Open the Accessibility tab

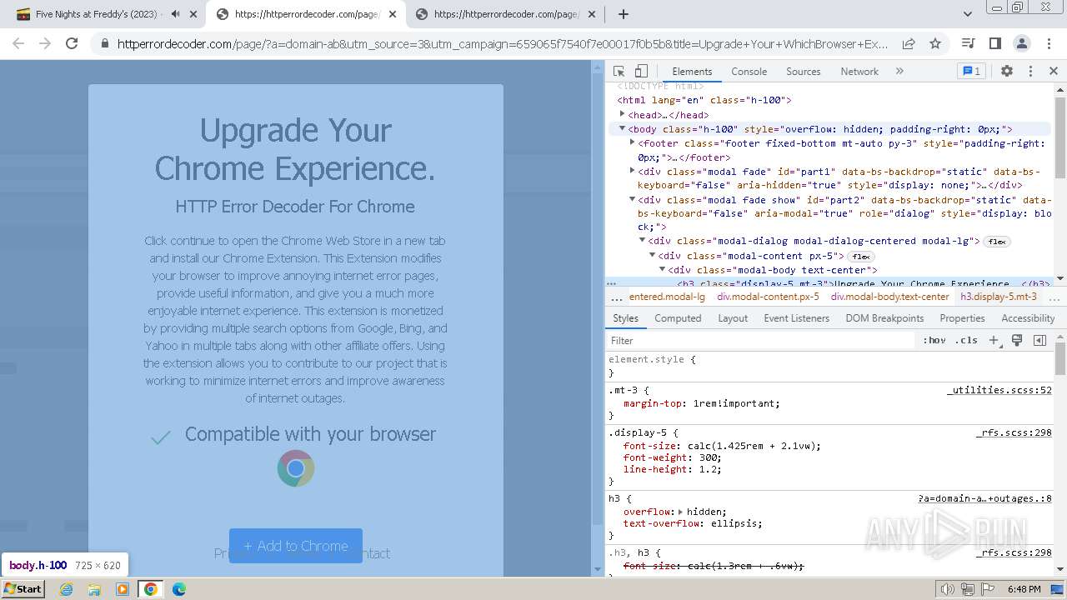pyautogui.click(x=1028, y=318)
